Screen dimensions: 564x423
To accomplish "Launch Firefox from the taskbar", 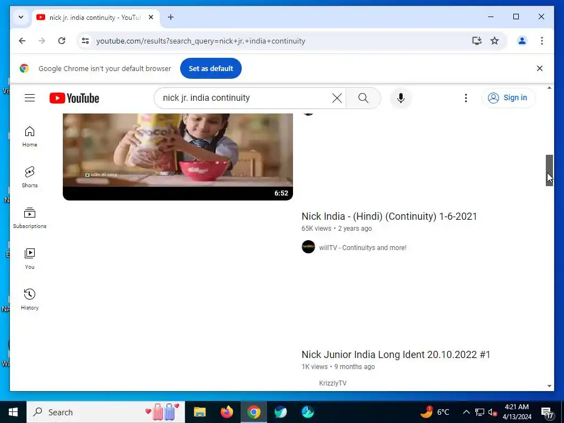I will (226, 412).
